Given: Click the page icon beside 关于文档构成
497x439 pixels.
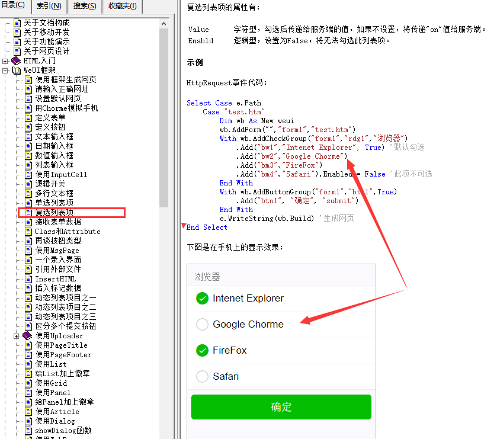Looking at the screenshot, I should 17,23.
